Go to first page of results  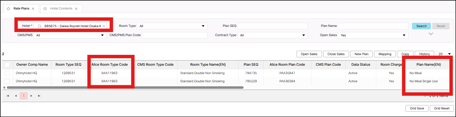[x=8, y=96]
